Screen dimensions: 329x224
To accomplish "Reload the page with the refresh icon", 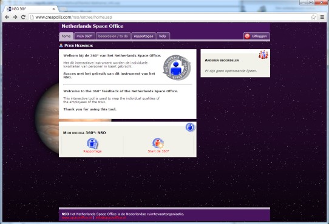I will pos(23,17).
